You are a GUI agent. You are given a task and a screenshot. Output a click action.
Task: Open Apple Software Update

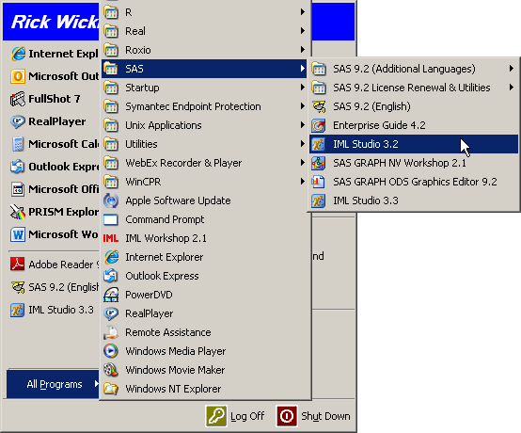[x=204, y=200]
